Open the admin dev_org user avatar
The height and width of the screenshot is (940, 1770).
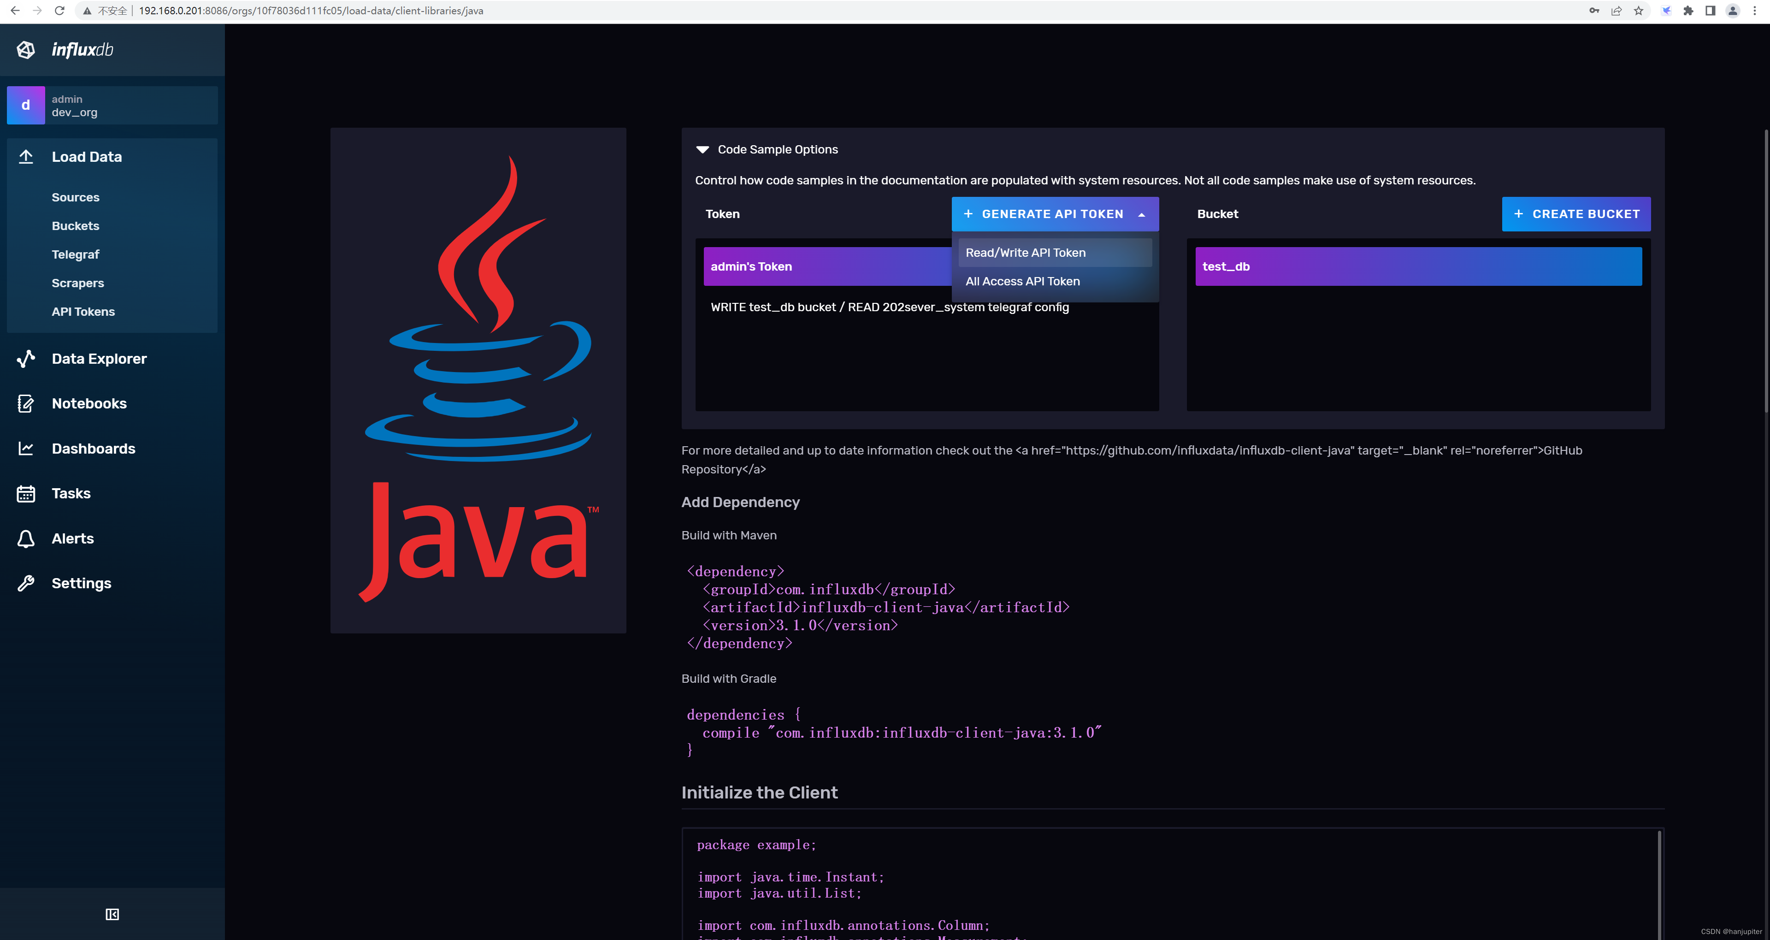[x=26, y=105]
